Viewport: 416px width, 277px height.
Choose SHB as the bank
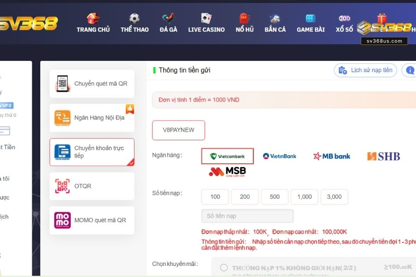tap(383, 157)
